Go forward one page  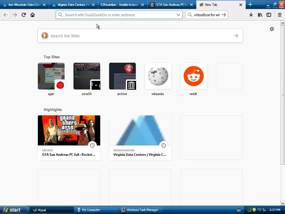click(x=15, y=15)
